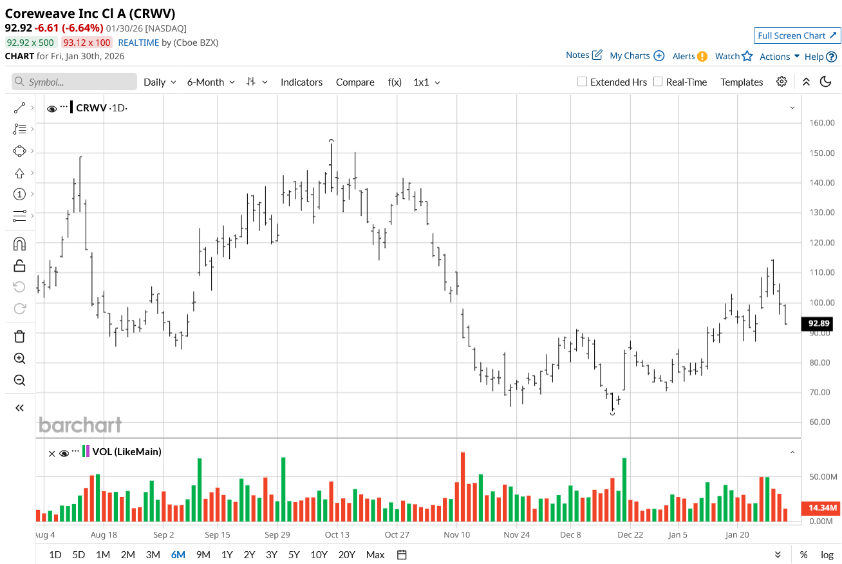Enable the Real-Time checkbox

(x=658, y=82)
